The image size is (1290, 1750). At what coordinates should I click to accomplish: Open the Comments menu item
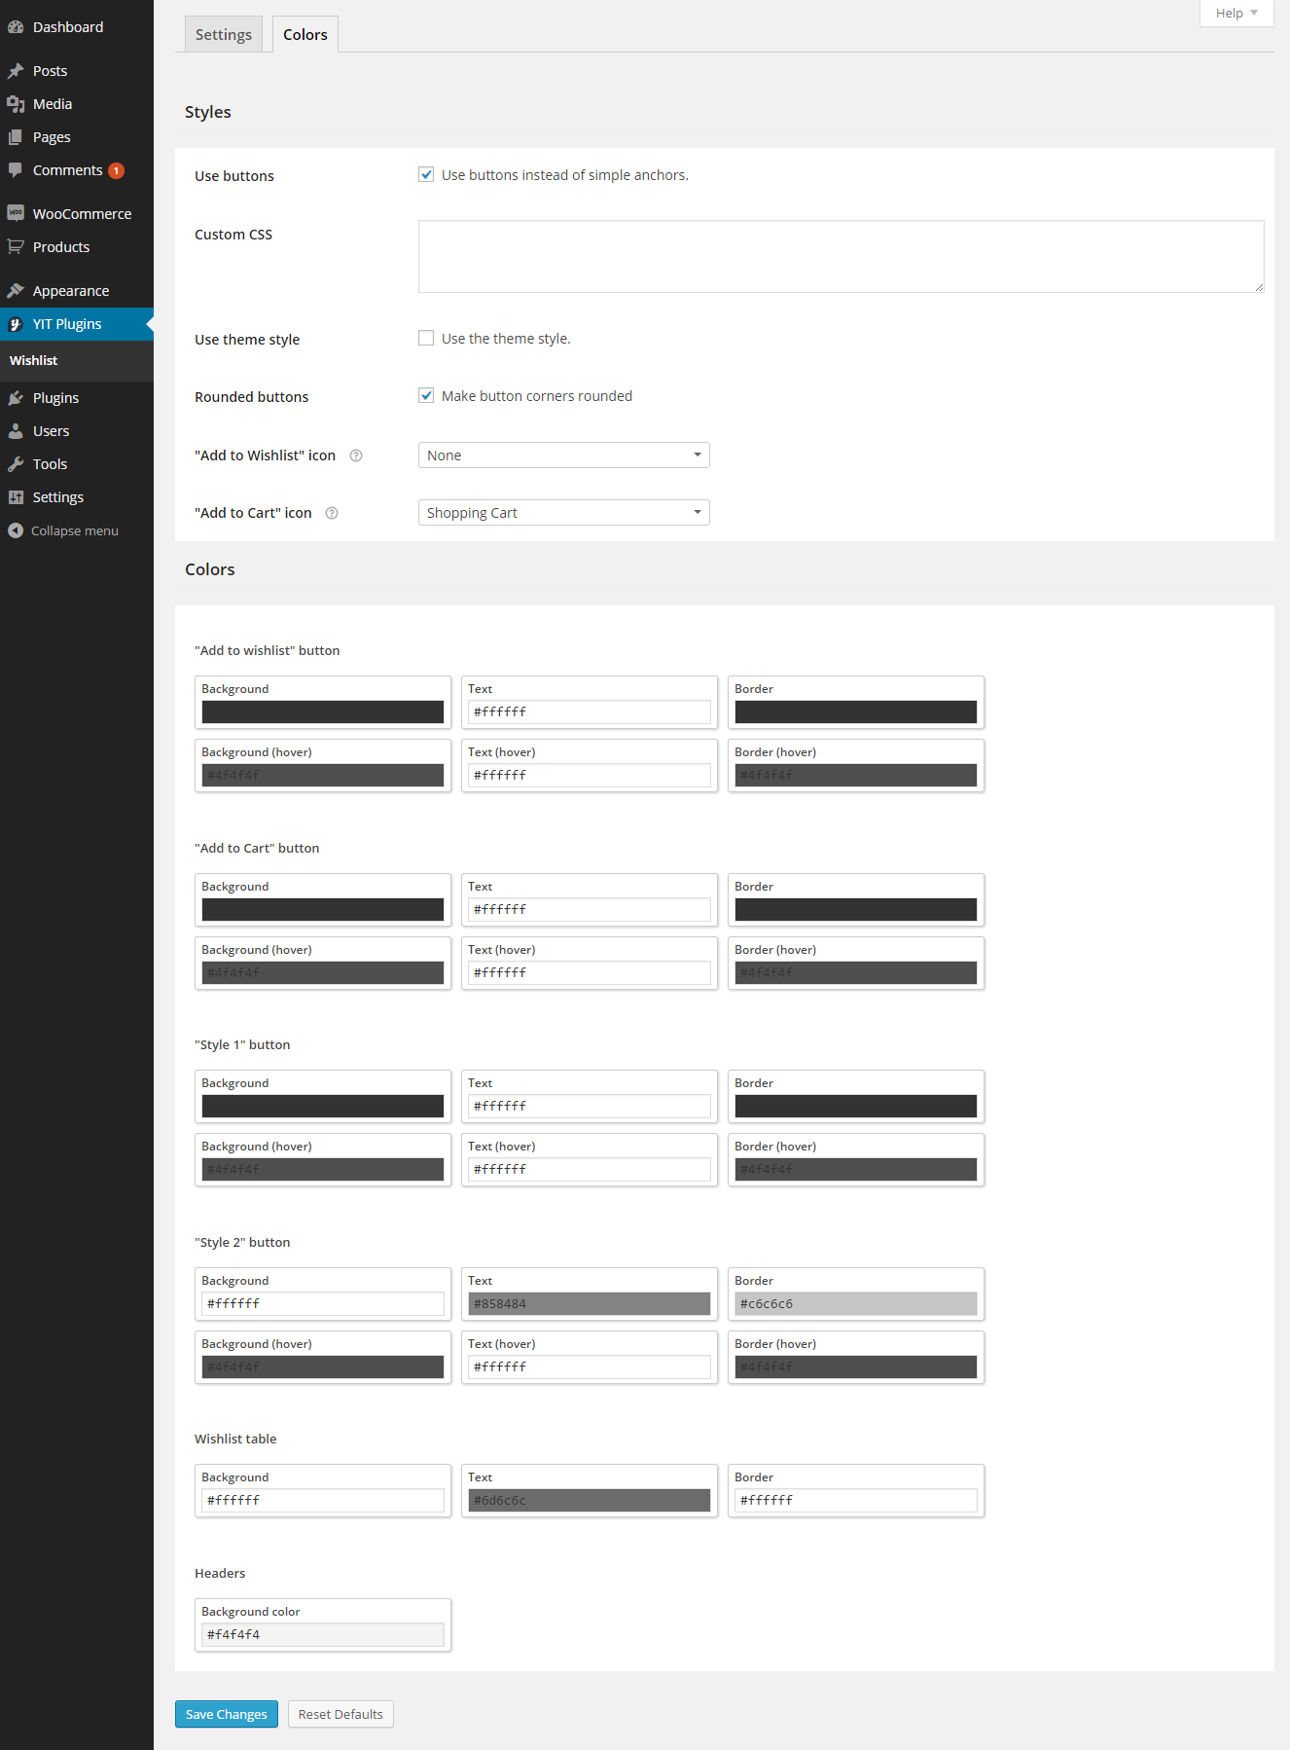click(x=67, y=170)
